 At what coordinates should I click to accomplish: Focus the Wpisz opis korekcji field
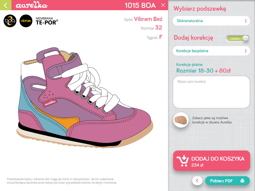coord(211,92)
